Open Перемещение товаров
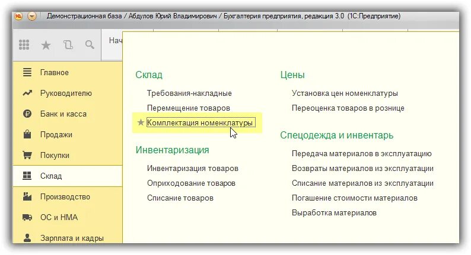This screenshot has height=255, width=471. point(188,108)
